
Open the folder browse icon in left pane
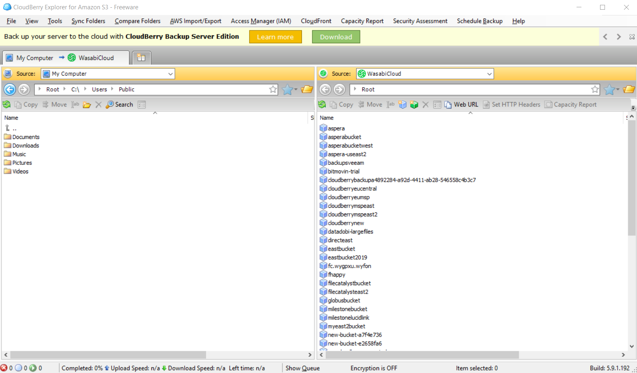tap(307, 89)
